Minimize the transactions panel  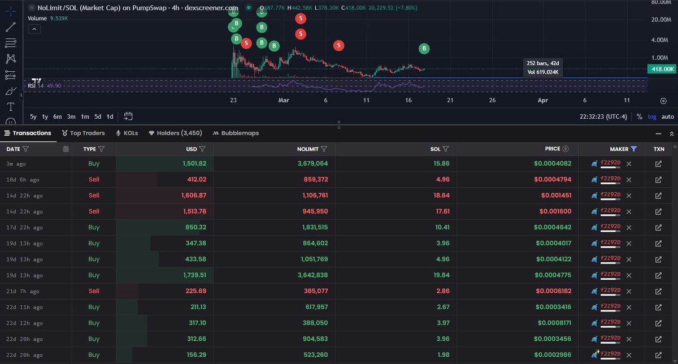click(657, 134)
